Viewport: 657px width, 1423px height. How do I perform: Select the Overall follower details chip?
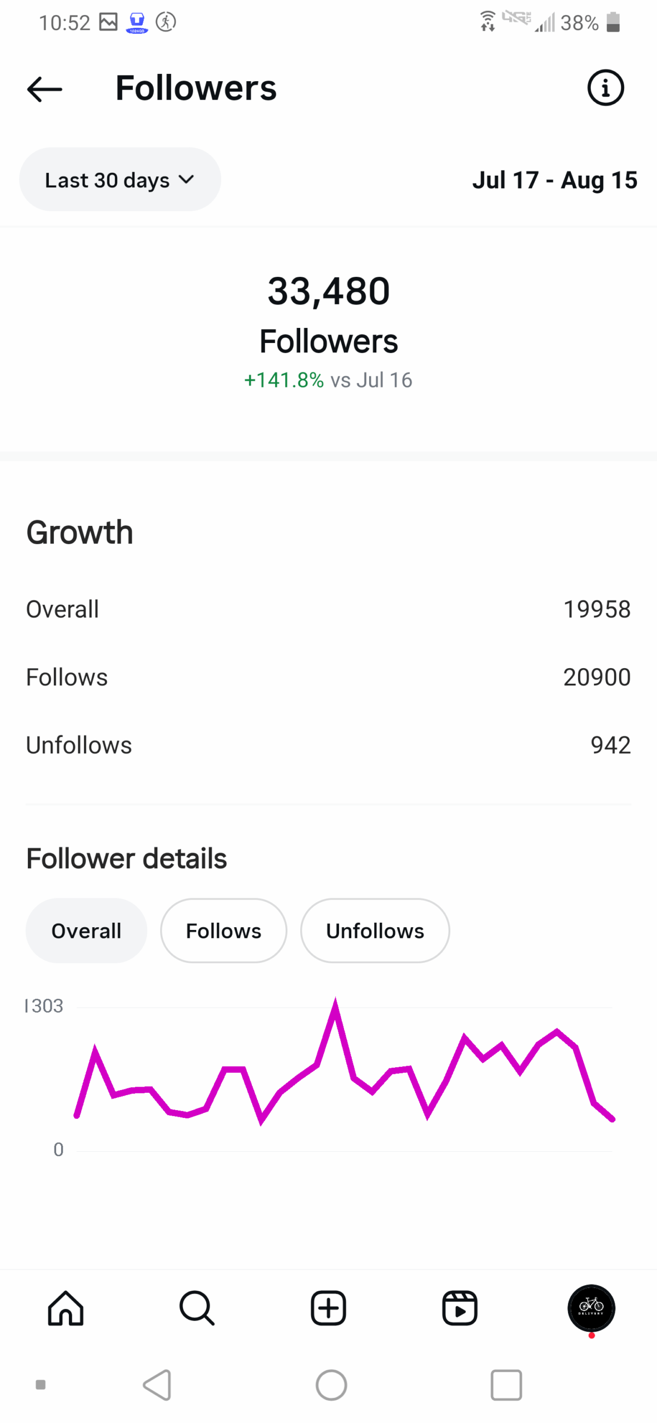86,931
